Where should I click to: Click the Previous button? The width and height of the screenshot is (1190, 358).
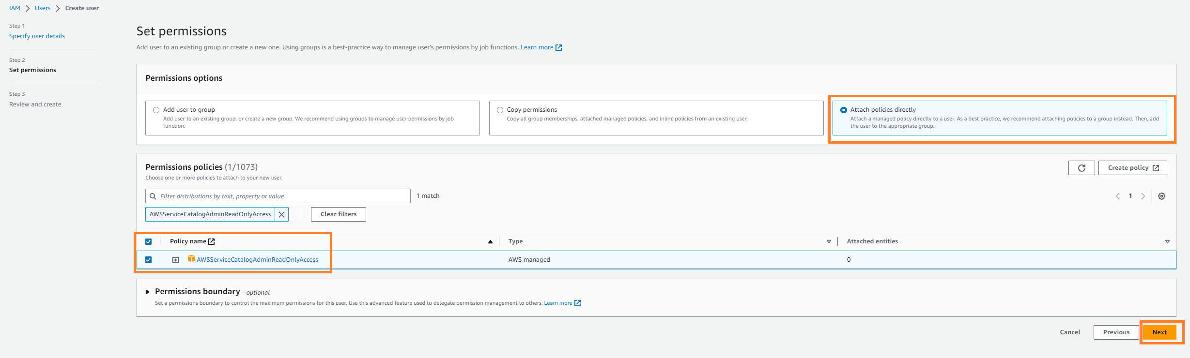click(x=1116, y=332)
